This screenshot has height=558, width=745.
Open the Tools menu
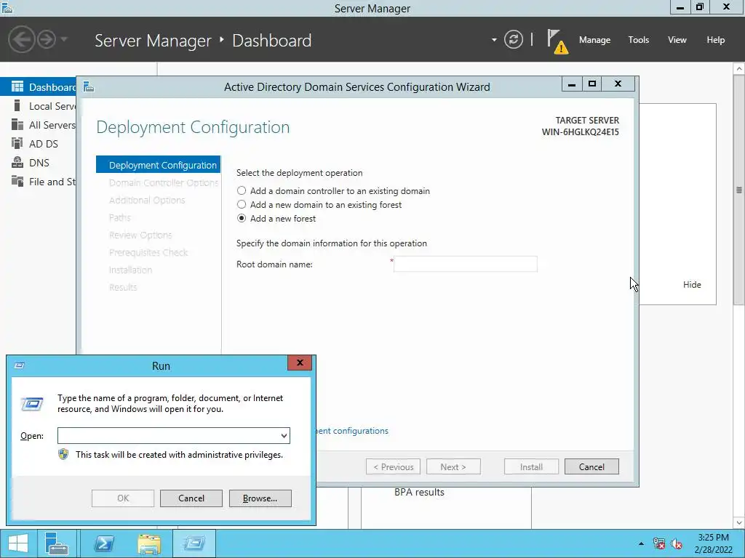click(x=638, y=40)
